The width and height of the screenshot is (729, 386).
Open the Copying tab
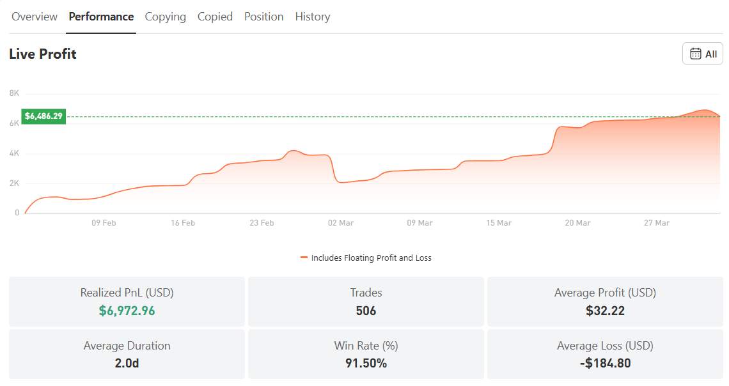[x=165, y=17]
